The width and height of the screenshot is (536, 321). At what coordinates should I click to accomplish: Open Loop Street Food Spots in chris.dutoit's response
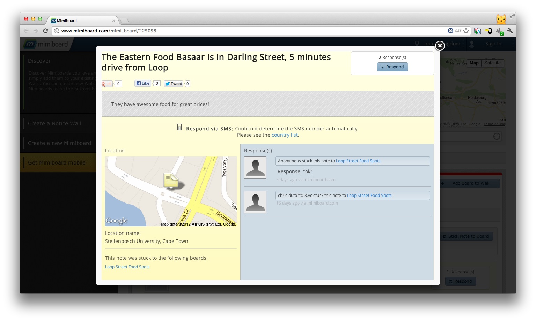point(369,196)
